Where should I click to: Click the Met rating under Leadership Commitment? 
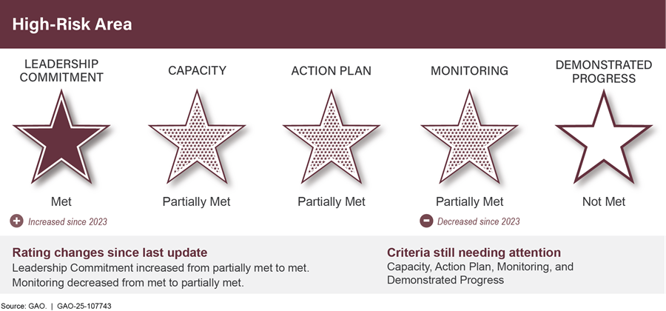(x=61, y=201)
